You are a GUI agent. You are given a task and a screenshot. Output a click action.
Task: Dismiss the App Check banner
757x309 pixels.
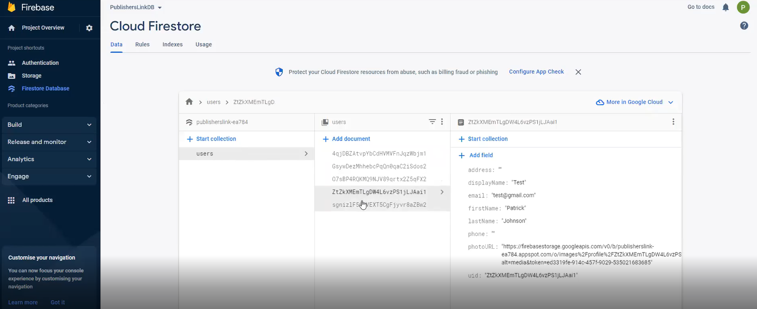[578, 72]
